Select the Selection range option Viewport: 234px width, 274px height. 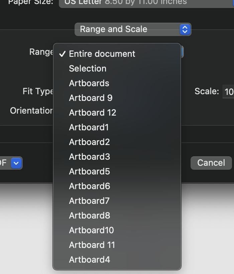pos(117,68)
